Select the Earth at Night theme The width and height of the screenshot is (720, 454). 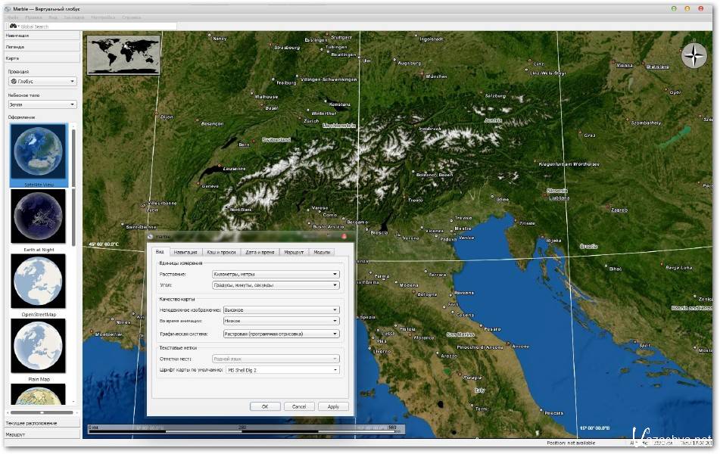(38, 216)
